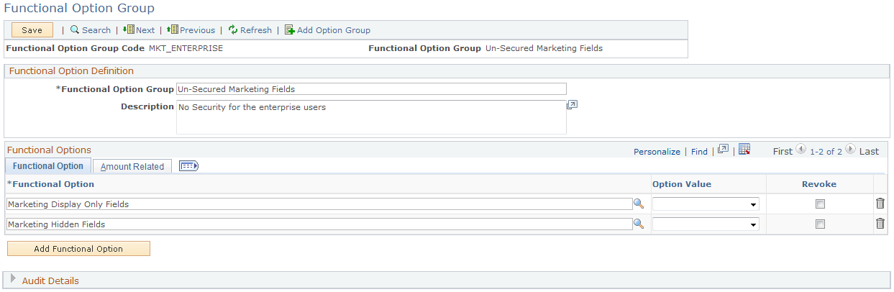Toggle Revoke for Marketing Display Only Fields
Image resolution: width=894 pixels, height=292 pixels.
coord(820,204)
